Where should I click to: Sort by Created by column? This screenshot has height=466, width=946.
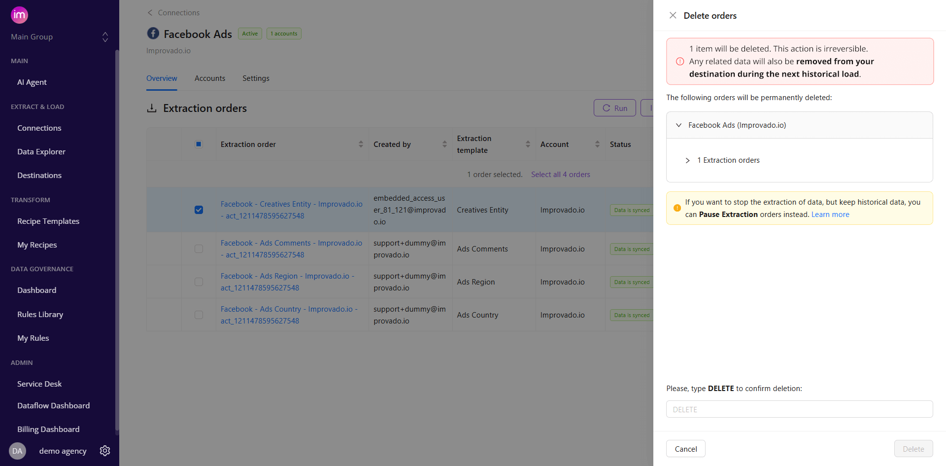tap(444, 144)
